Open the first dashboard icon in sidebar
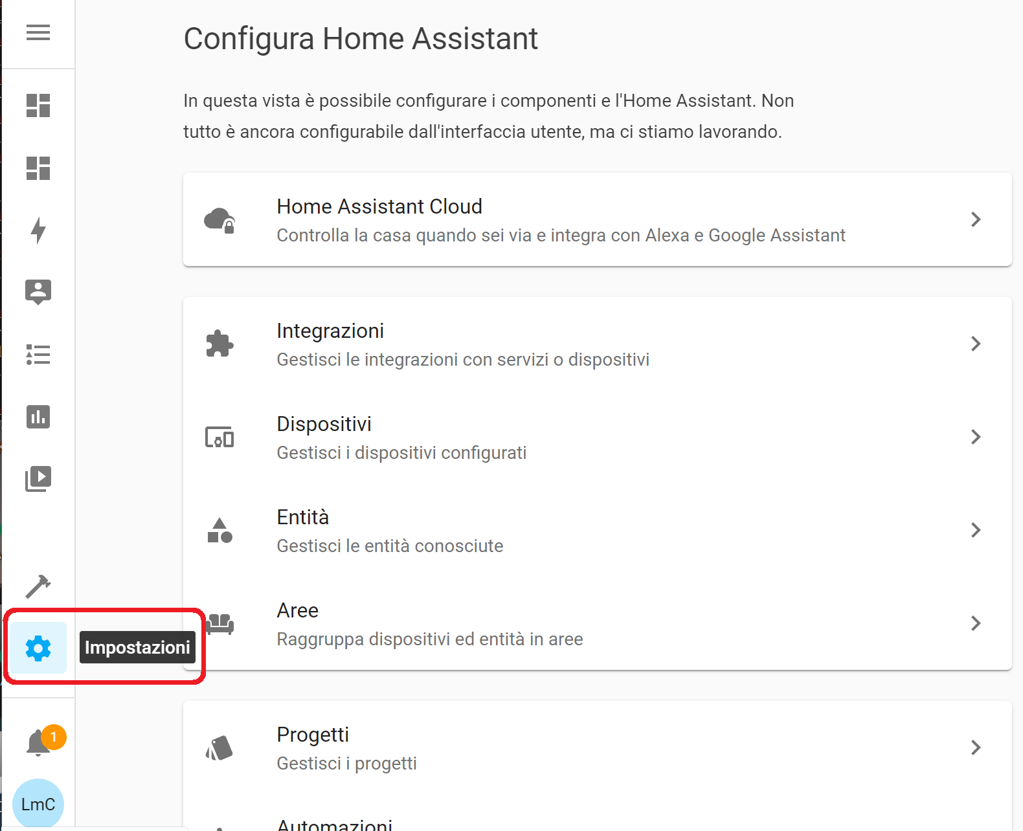 (38, 106)
